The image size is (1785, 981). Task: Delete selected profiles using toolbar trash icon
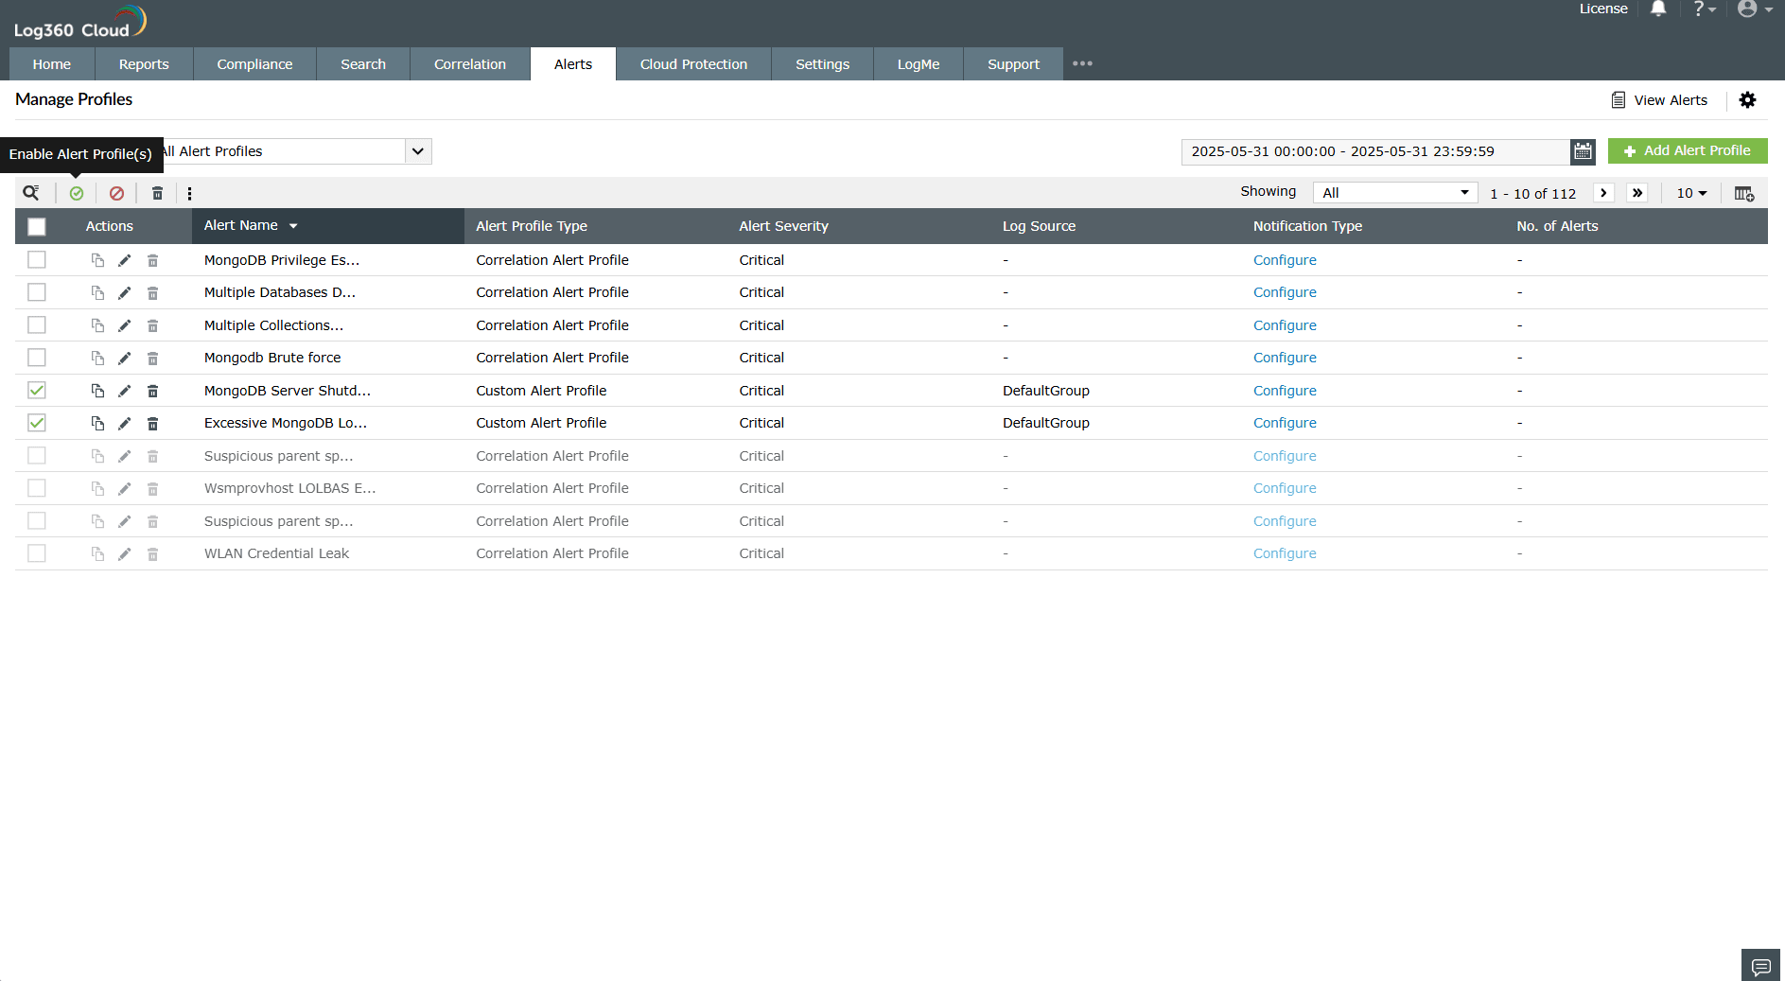click(x=156, y=192)
